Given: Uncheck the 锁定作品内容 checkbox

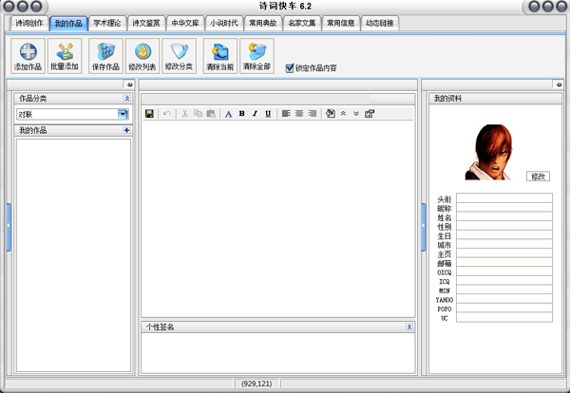Looking at the screenshot, I should click(290, 67).
